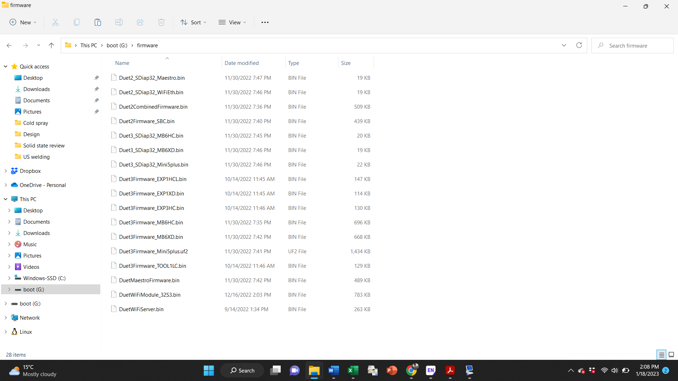Select Videos under This PC
This screenshot has height=381, width=678.
[x=31, y=267]
